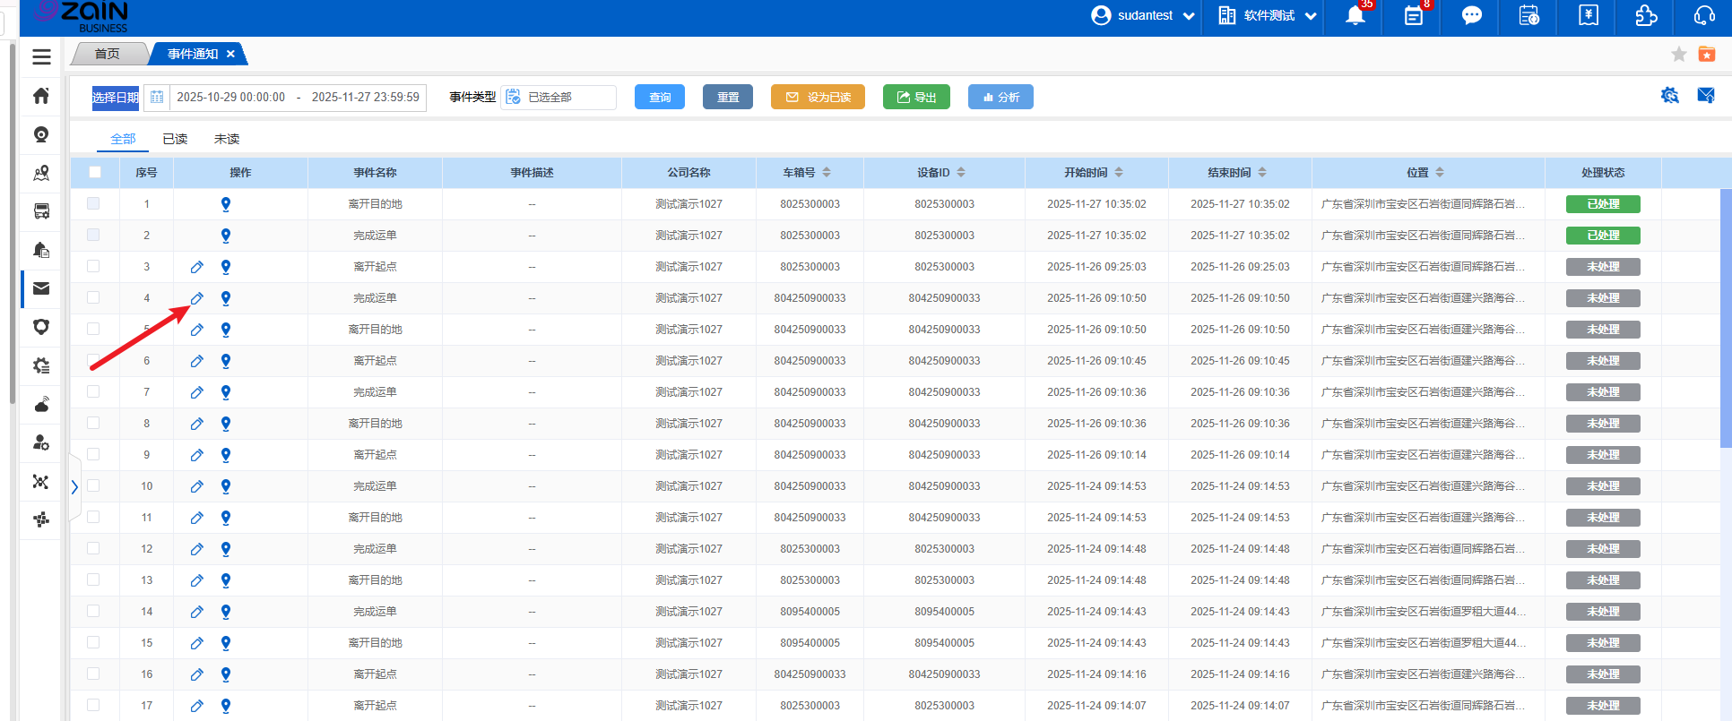Toggle the select-all checkbox in table header
Viewport: 1732px width, 721px height.
(x=95, y=172)
